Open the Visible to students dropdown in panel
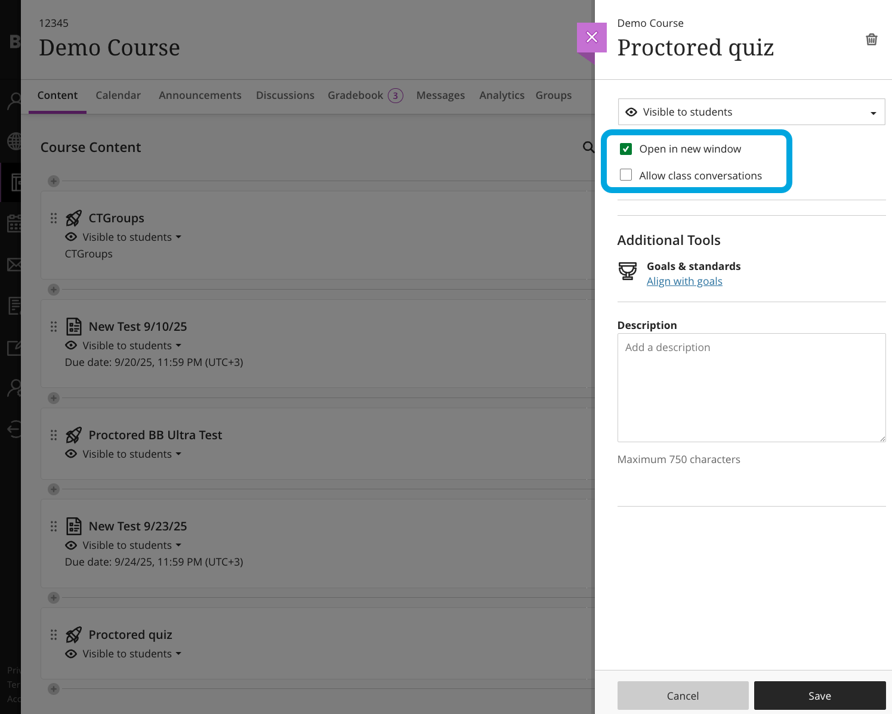This screenshot has width=892, height=714. (751, 112)
